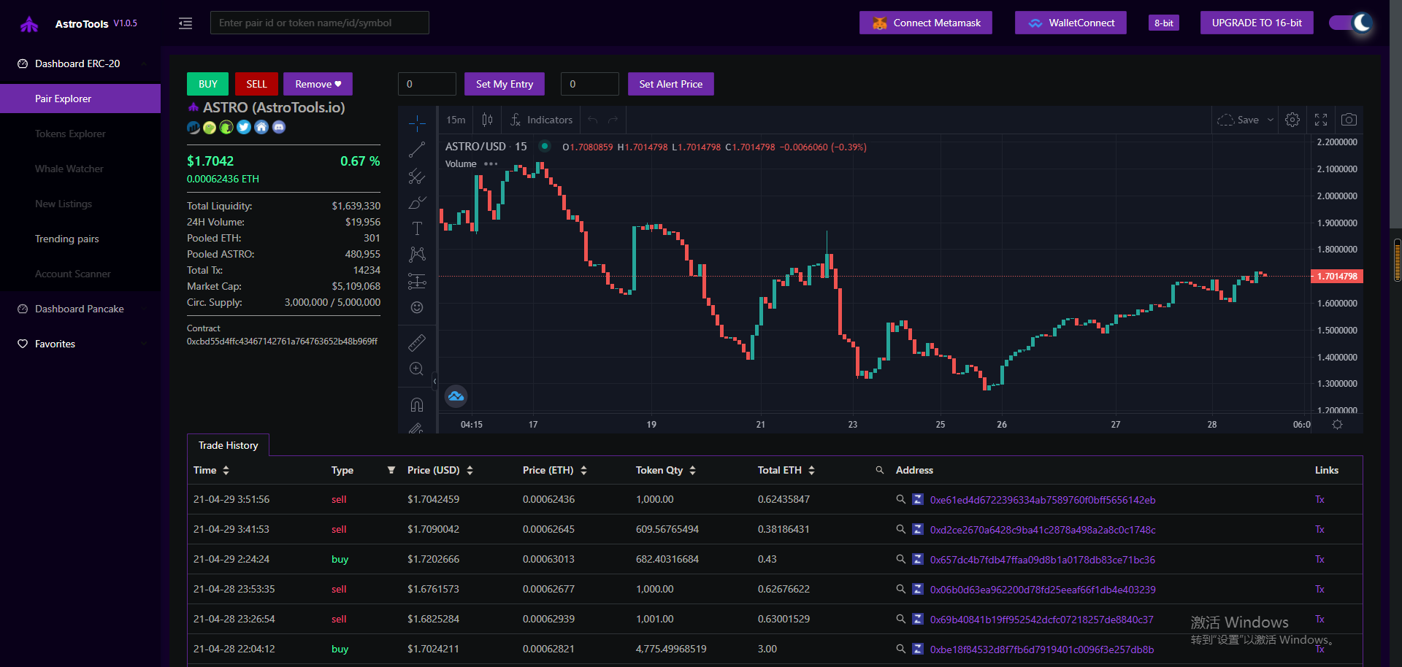Take a chart snapshot with camera icon
The height and width of the screenshot is (667, 1402).
click(1349, 120)
